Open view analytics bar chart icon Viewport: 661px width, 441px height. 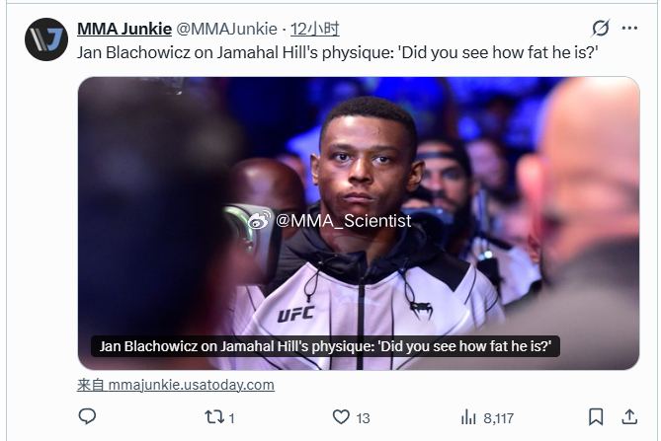[x=468, y=417]
